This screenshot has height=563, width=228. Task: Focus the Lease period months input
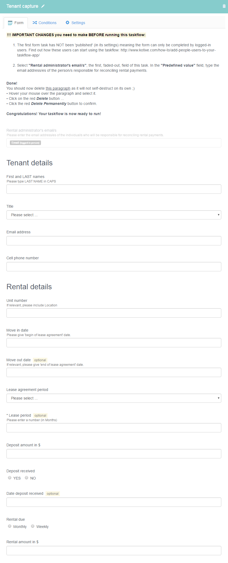[x=114, y=428]
